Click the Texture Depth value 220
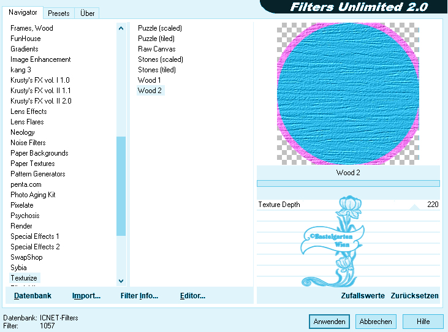This screenshot has width=448, height=332. [433, 205]
